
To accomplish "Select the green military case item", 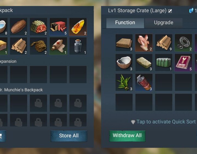I will point(164,63).
